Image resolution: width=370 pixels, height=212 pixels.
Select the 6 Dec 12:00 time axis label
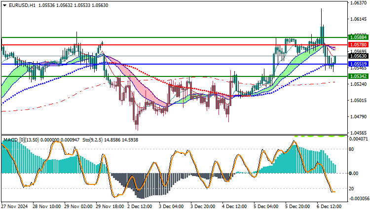click(329, 207)
